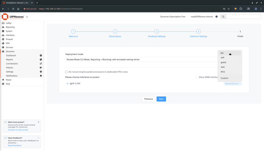Go to wizard step 5 Finish
This screenshot has height=151, width=264.
pos(240,31)
